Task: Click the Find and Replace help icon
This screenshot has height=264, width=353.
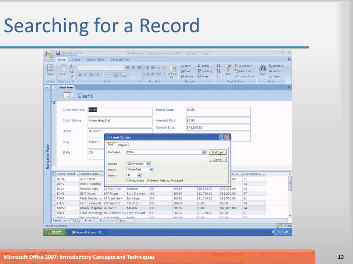Action: (x=221, y=137)
